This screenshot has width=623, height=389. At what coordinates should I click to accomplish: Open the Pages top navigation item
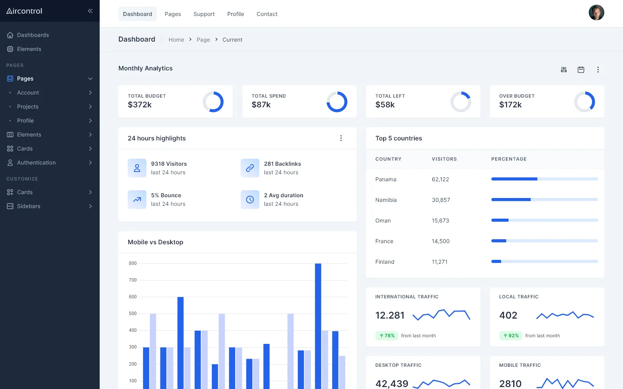173,14
